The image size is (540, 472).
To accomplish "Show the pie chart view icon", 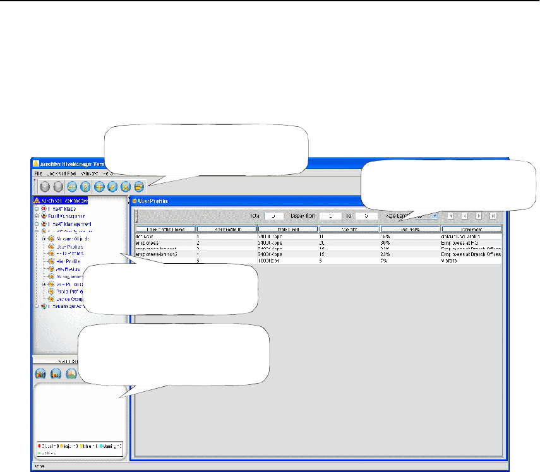I will click(71, 374).
